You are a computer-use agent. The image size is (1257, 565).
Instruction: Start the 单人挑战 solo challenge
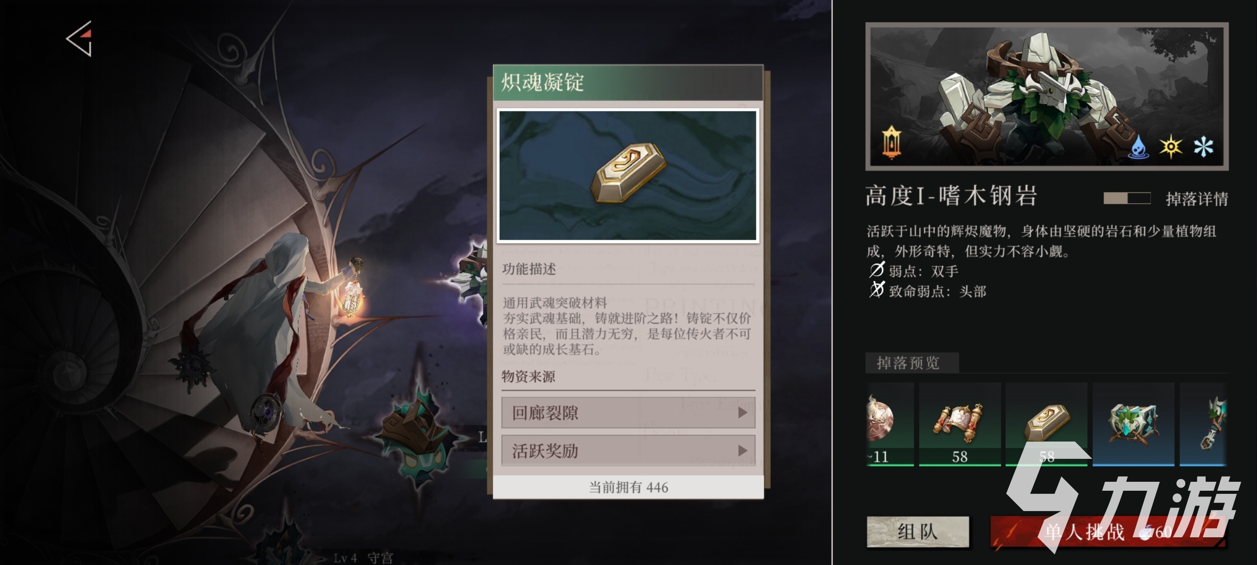point(1106,532)
